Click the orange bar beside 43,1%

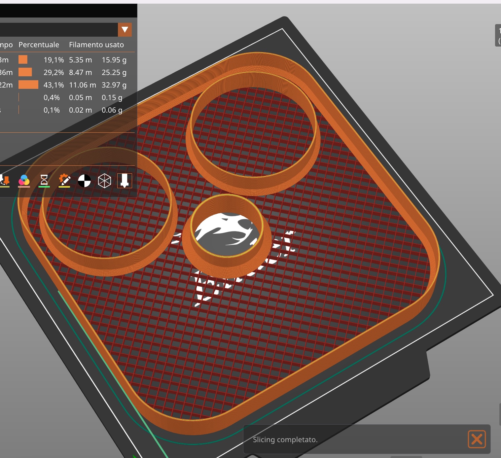(x=28, y=85)
